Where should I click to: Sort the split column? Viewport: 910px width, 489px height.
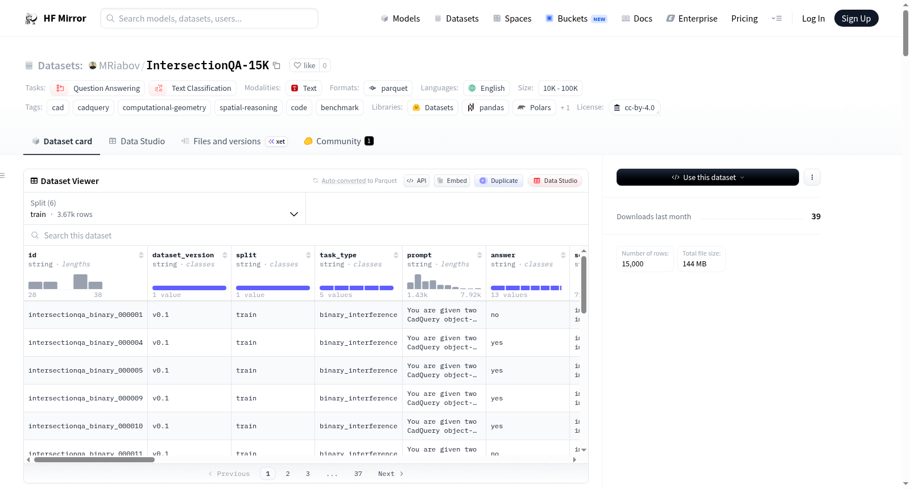[x=308, y=255]
